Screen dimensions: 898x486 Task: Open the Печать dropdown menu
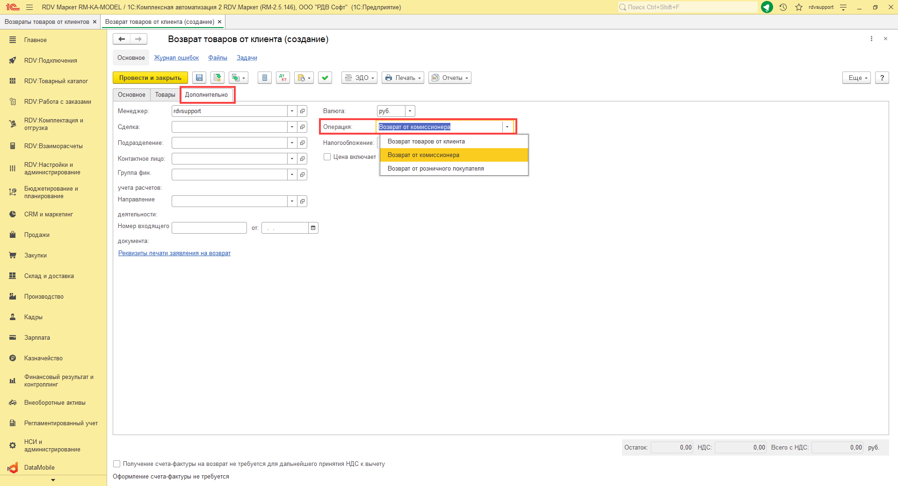pyautogui.click(x=403, y=78)
